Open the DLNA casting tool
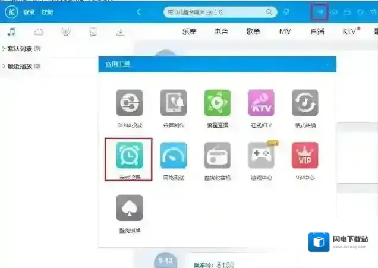378x268 pixels. (129, 103)
